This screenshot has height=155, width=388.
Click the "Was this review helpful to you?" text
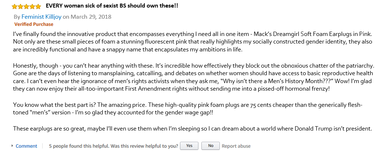144,146
